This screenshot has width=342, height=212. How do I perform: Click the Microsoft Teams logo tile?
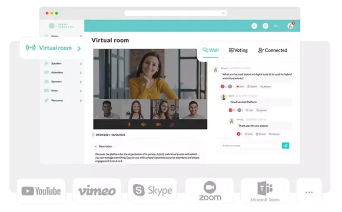265,191
